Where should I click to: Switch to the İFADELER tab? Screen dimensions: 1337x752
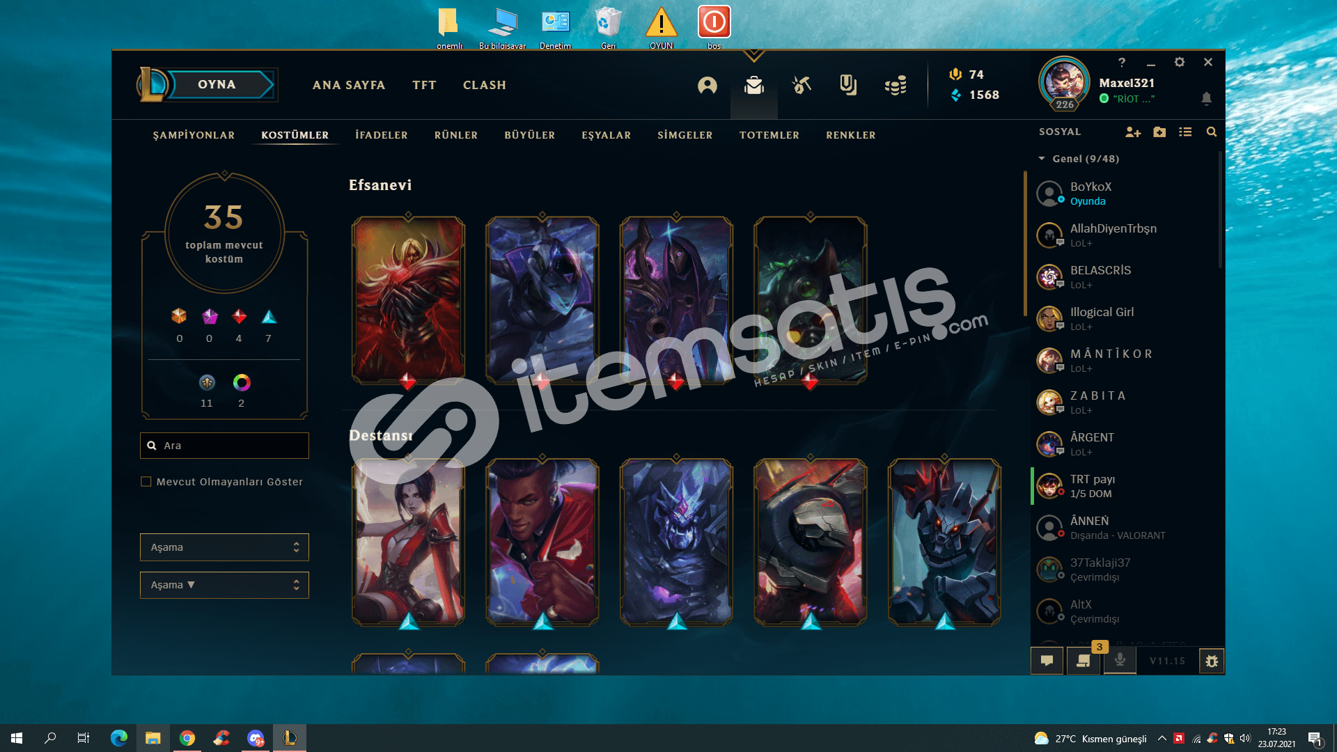pyautogui.click(x=382, y=135)
